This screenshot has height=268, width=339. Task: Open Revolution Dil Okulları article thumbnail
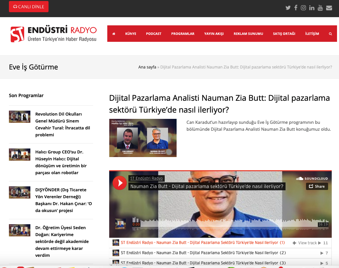point(19,117)
